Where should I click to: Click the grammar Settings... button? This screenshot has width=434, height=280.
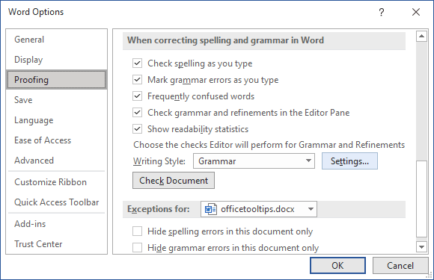click(349, 161)
